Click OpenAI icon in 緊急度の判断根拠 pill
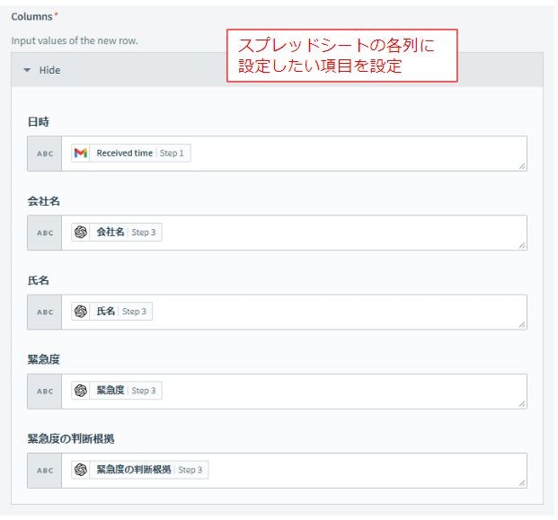Viewport: 558px width, 520px height. pos(81,470)
